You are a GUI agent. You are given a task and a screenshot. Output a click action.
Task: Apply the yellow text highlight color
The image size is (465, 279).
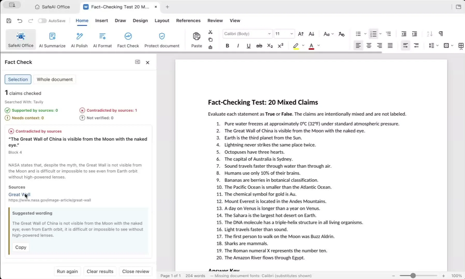click(296, 46)
